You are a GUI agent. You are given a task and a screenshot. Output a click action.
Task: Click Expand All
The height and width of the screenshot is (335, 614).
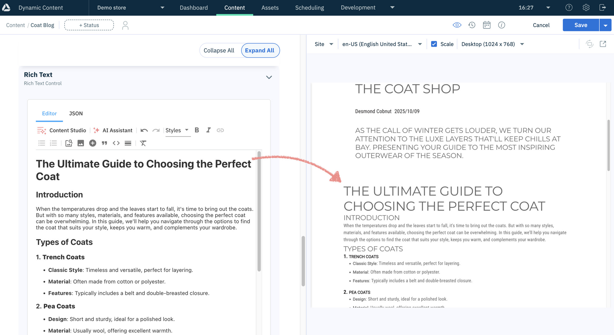[260, 51]
